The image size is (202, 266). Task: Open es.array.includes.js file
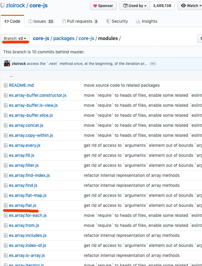point(28,235)
